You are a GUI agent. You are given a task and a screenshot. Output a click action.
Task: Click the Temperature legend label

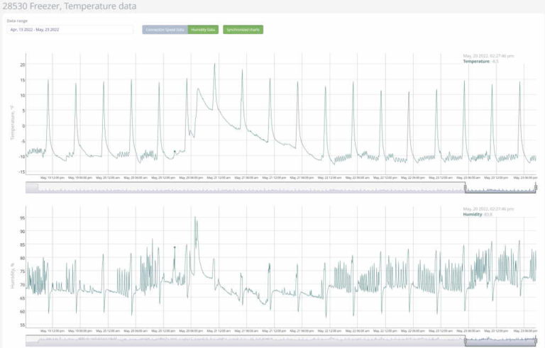pyautogui.click(x=475, y=62)
